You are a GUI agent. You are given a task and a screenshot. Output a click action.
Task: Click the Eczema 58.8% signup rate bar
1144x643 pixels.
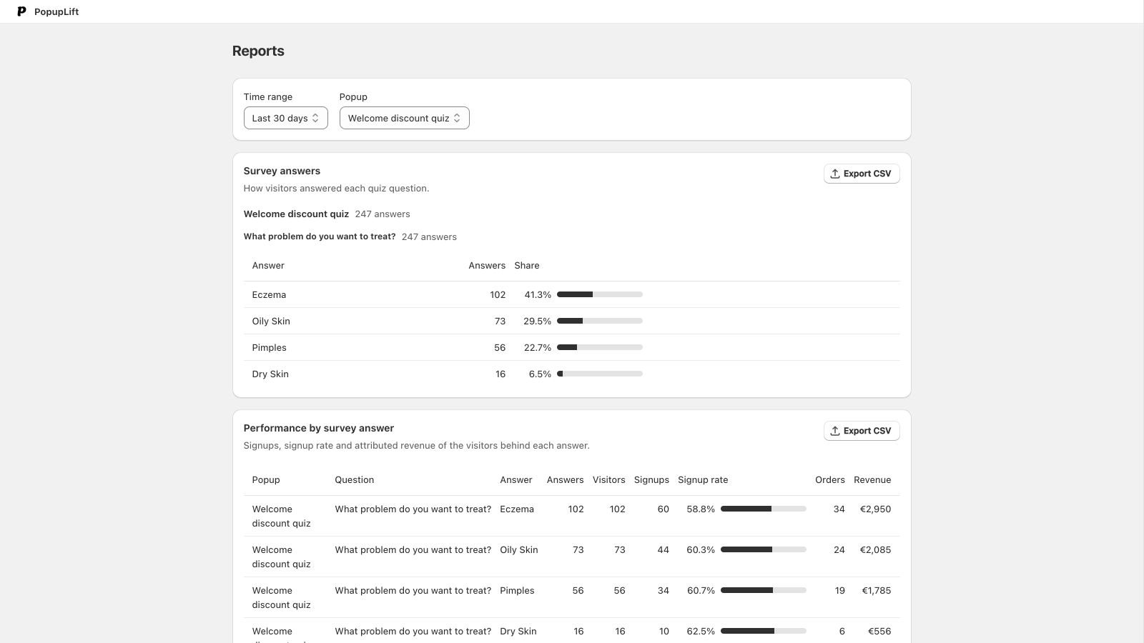click(764, 509)
